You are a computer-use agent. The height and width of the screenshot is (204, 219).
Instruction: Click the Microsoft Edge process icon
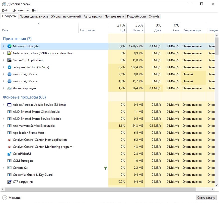point(9,46)
